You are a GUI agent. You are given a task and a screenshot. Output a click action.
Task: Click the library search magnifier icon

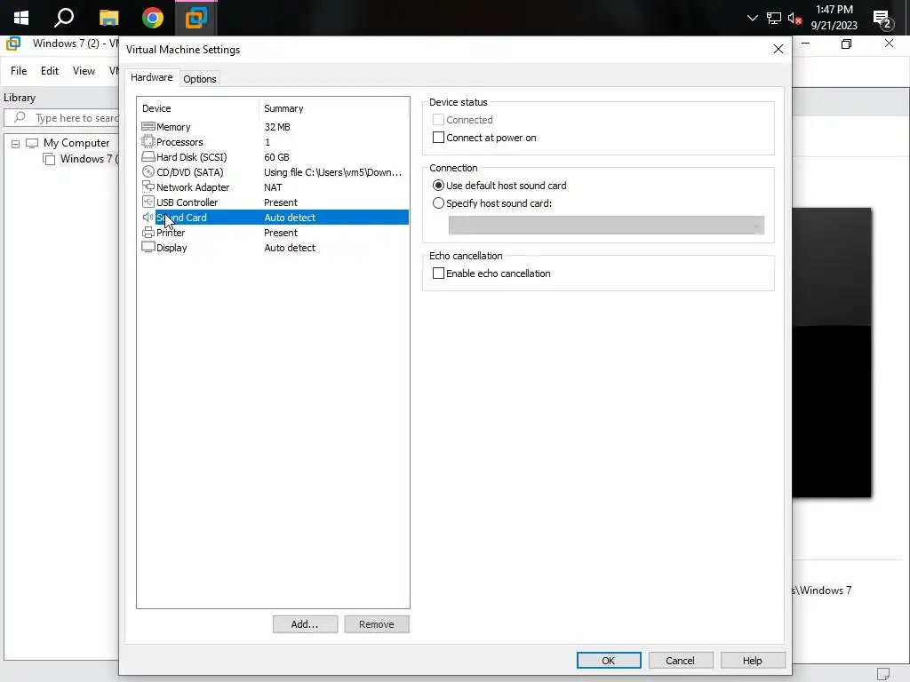(20, 118)
